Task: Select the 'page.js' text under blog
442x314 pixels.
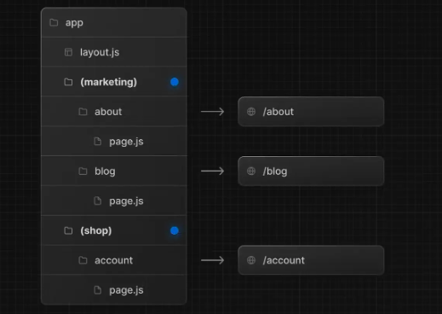Action: pos(126,201)
